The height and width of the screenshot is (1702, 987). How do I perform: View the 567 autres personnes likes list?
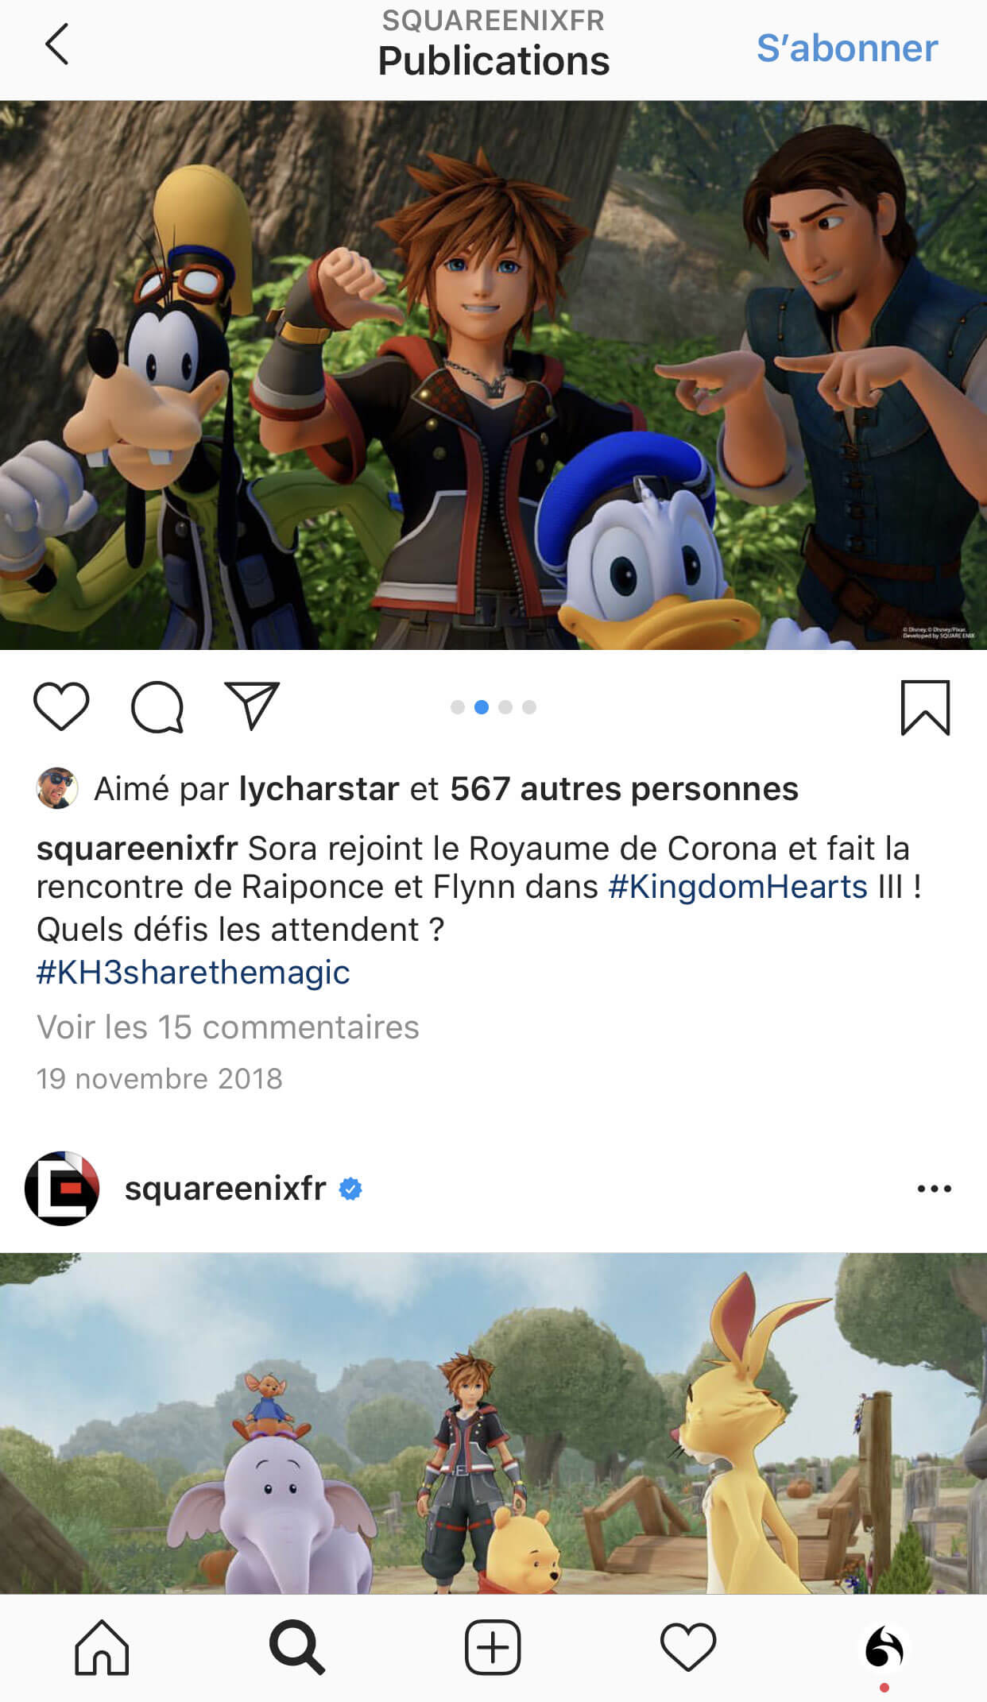[x=624, y=789]
